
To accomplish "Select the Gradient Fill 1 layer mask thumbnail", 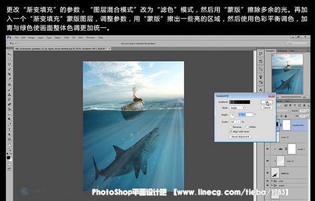I will (287, 125).
